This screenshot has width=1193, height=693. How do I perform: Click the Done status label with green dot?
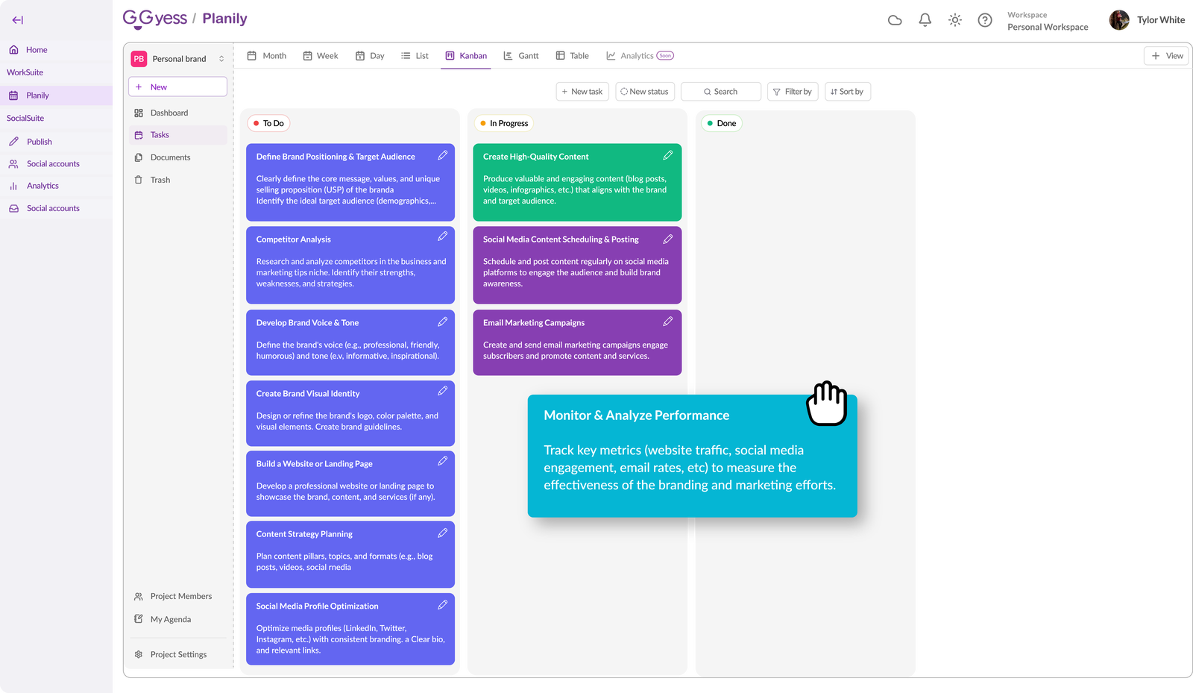tap(722, 124)
